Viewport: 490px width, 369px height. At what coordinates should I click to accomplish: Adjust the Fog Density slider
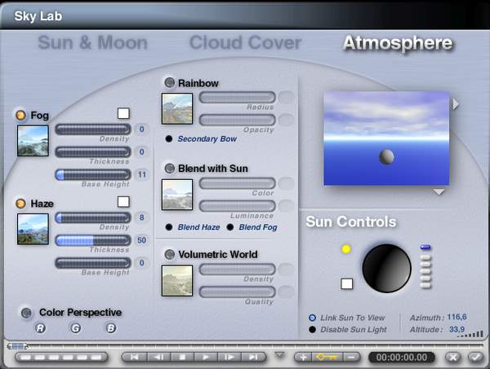pyautogui.click(x=93, y=130)
